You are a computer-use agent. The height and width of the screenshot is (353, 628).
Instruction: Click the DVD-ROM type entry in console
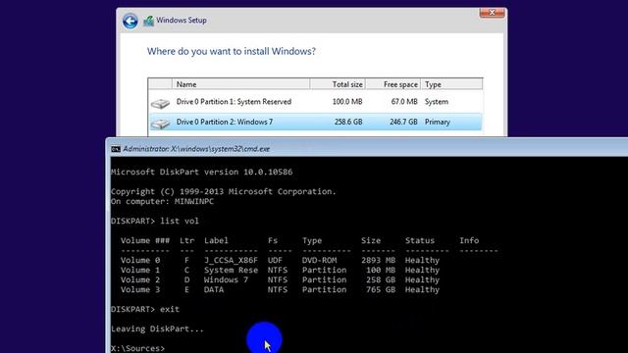319,260
